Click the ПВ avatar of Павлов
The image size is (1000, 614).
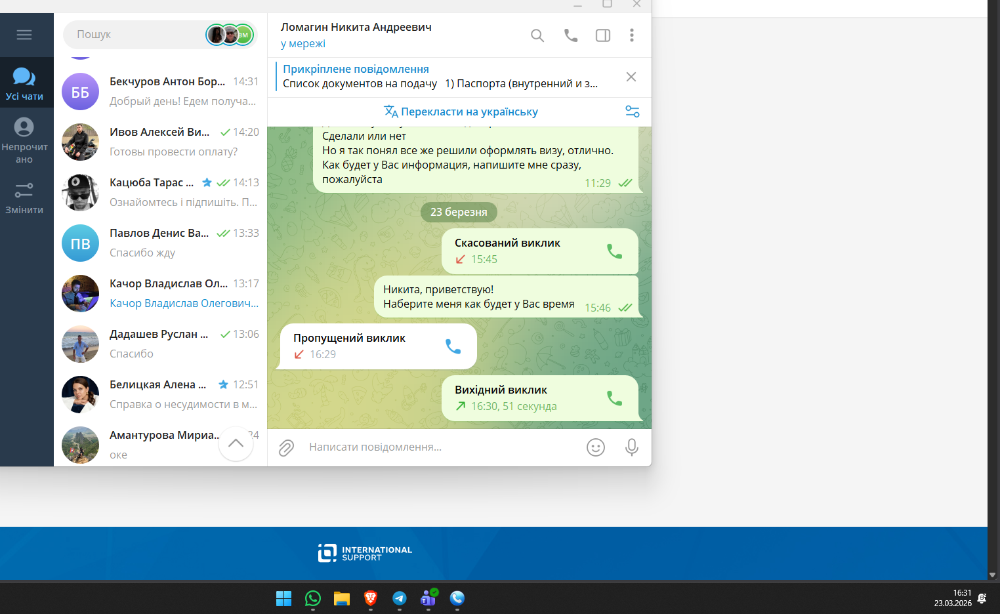click(x=80, y=243)
